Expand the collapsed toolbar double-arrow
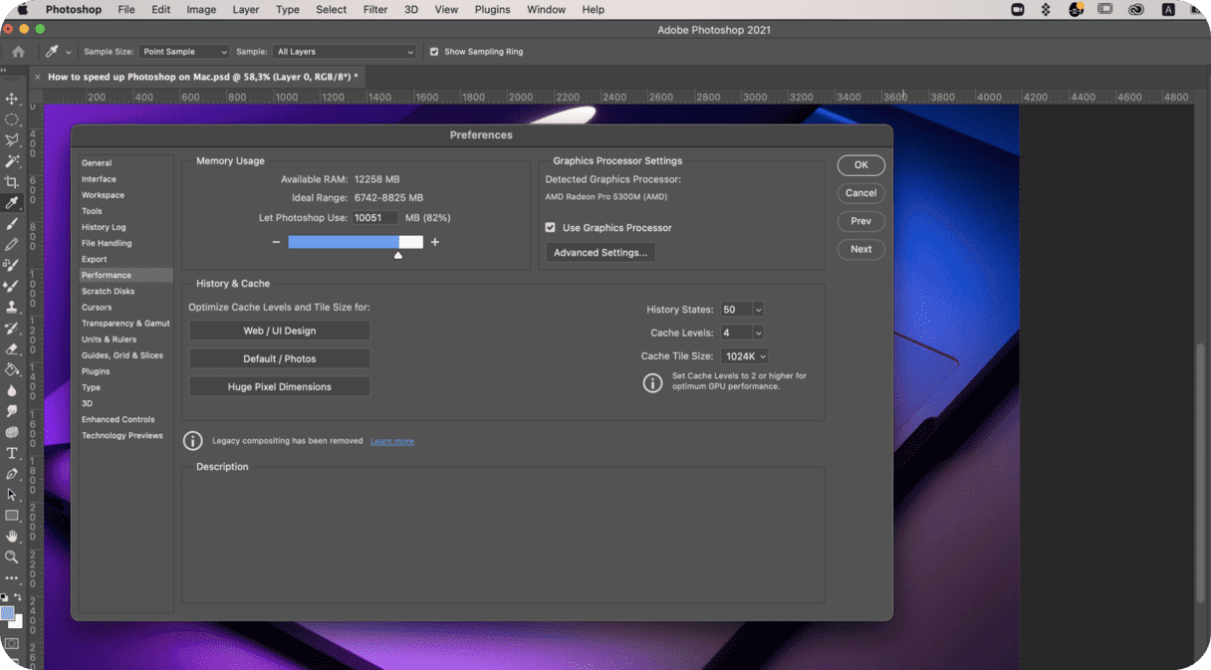The height and width of the screenshot is (670, 1211). point(4,71)
